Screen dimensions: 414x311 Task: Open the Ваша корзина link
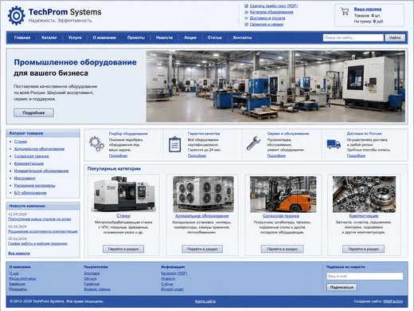tap(368, 9)
